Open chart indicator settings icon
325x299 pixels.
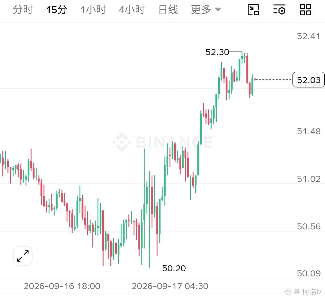click(x=279, y=10)
